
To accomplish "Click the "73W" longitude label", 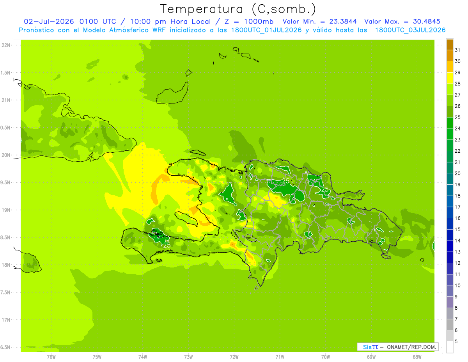I will click(188, 357).
